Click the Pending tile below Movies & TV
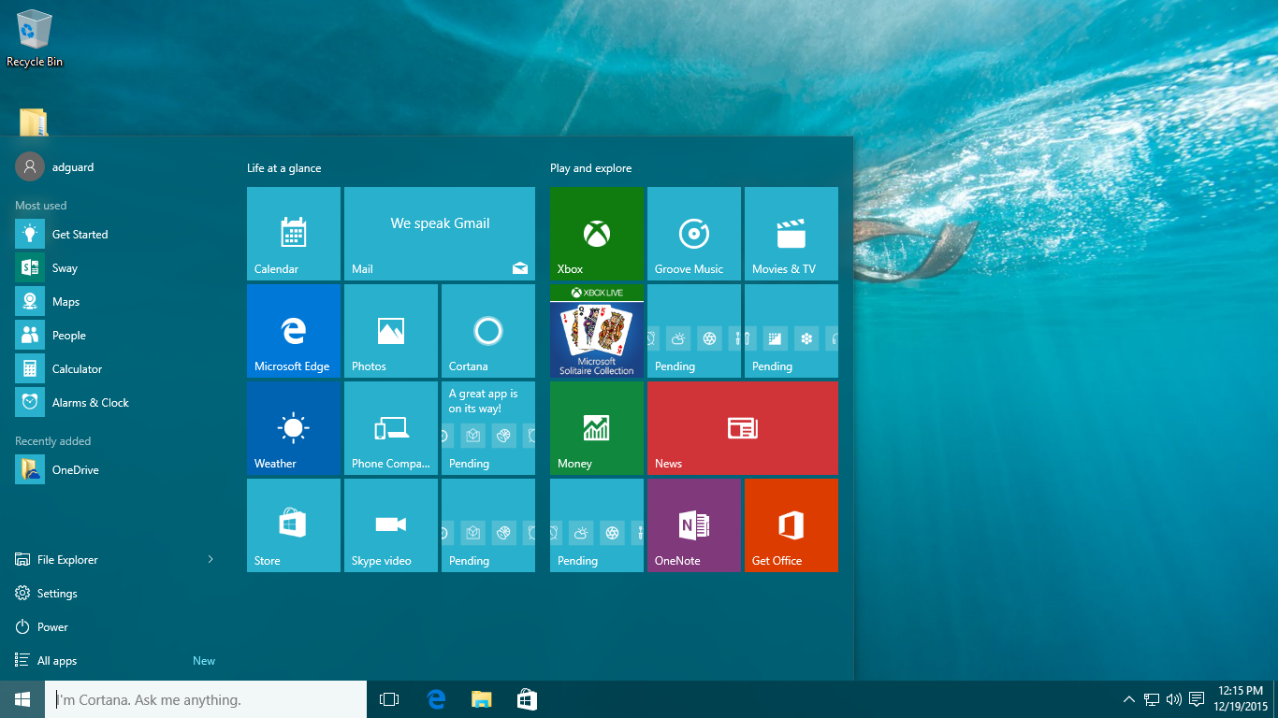 [x=791, y=331]
